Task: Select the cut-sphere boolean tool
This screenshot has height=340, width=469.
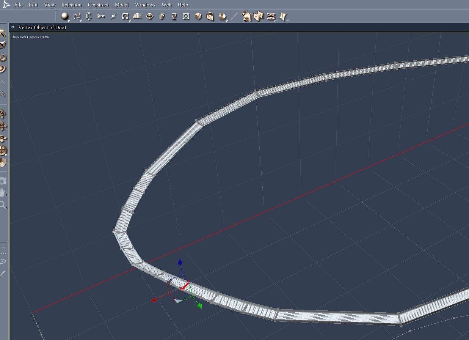Action: pos(223,16)
